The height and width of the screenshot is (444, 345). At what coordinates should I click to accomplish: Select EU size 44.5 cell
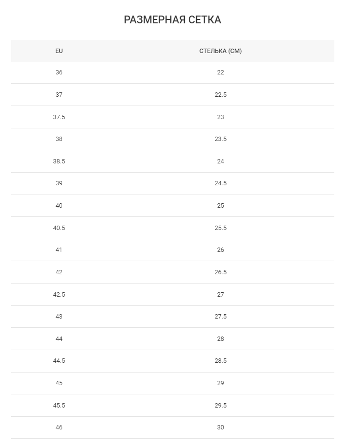point(59,361)
